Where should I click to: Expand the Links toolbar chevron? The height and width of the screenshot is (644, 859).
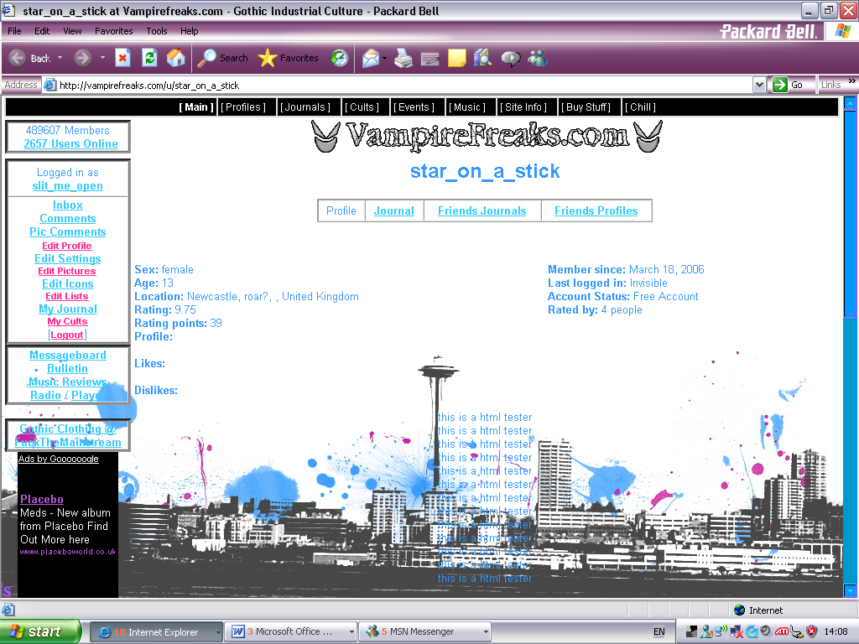852,81
